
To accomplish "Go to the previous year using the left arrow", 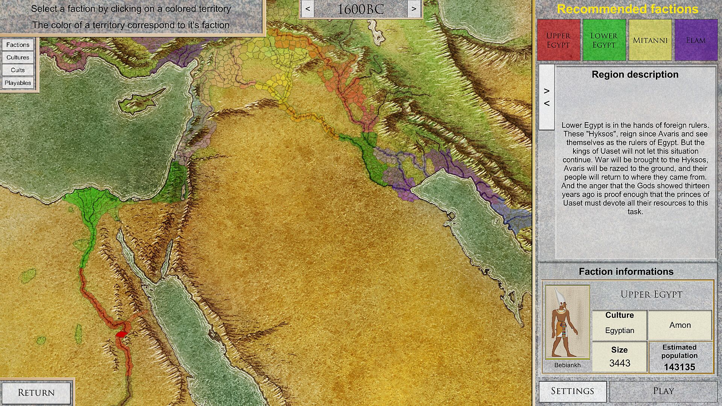I will pos(308,9).
